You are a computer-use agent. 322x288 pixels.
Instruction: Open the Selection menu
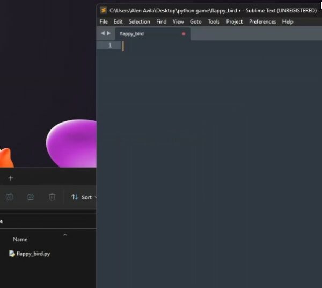click(140, 21)
